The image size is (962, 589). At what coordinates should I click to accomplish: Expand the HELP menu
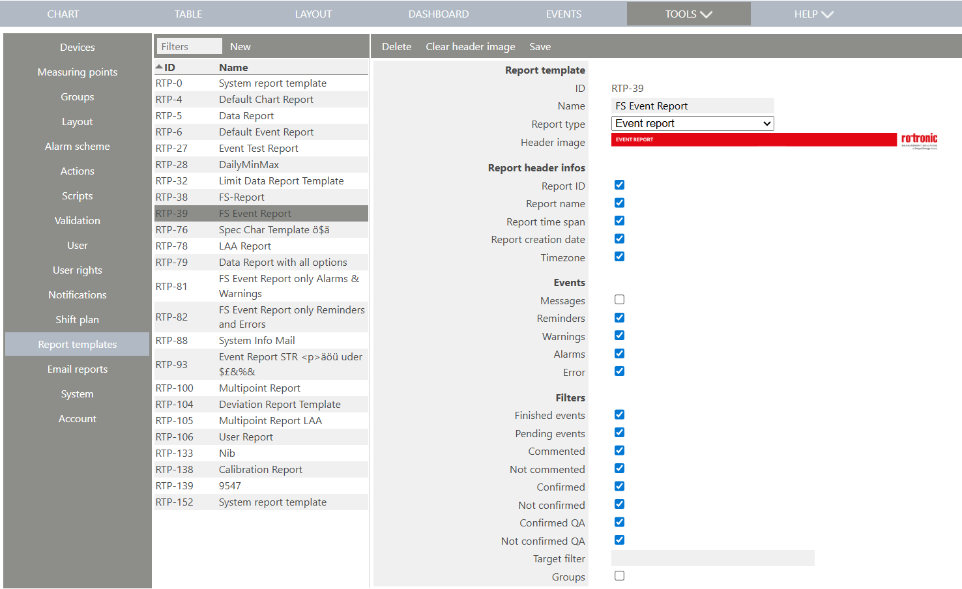coord(813,13)
